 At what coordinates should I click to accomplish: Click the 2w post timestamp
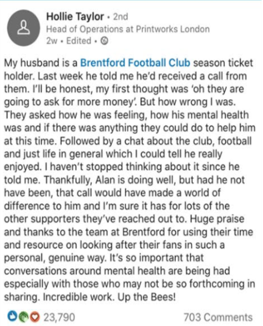tap(51, 41)
